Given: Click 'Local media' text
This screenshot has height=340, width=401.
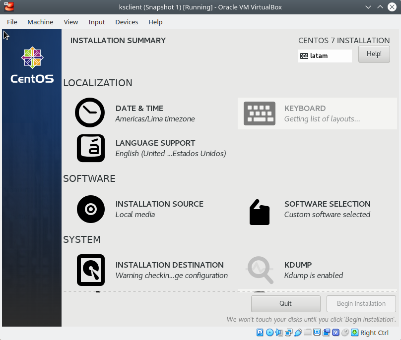Looking at the screenshot, I should [x=135, y=215].
